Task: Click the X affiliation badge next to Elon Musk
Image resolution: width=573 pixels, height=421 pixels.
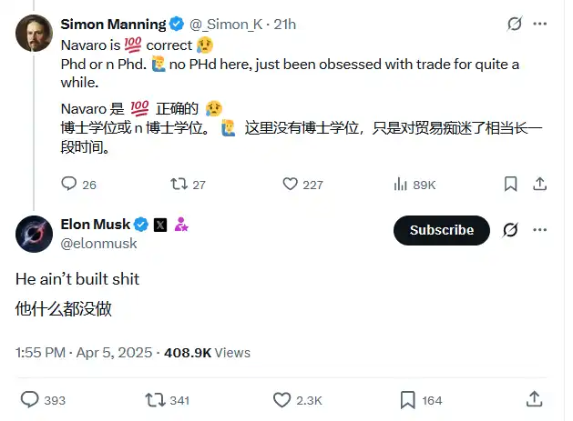Action: (x=160, y=225)
